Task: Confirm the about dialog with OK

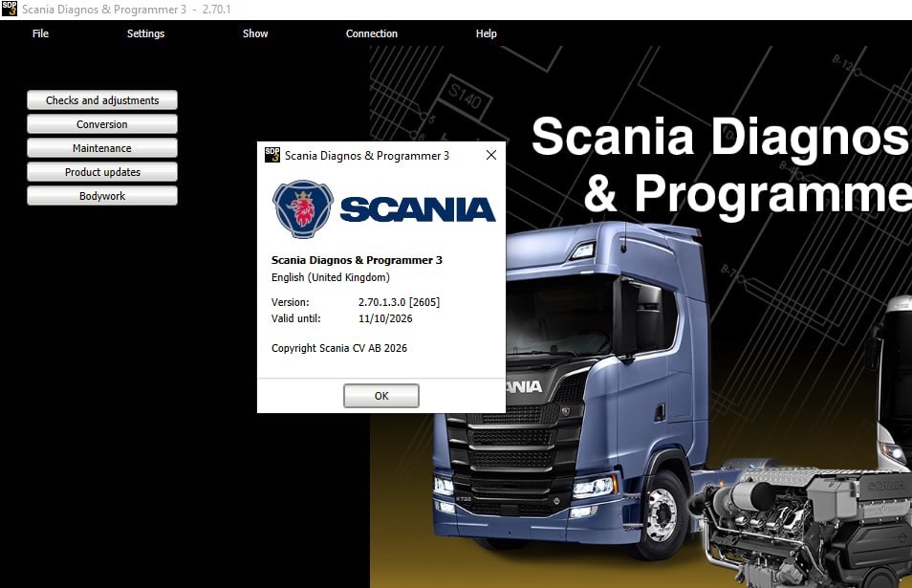Action: 381,396
